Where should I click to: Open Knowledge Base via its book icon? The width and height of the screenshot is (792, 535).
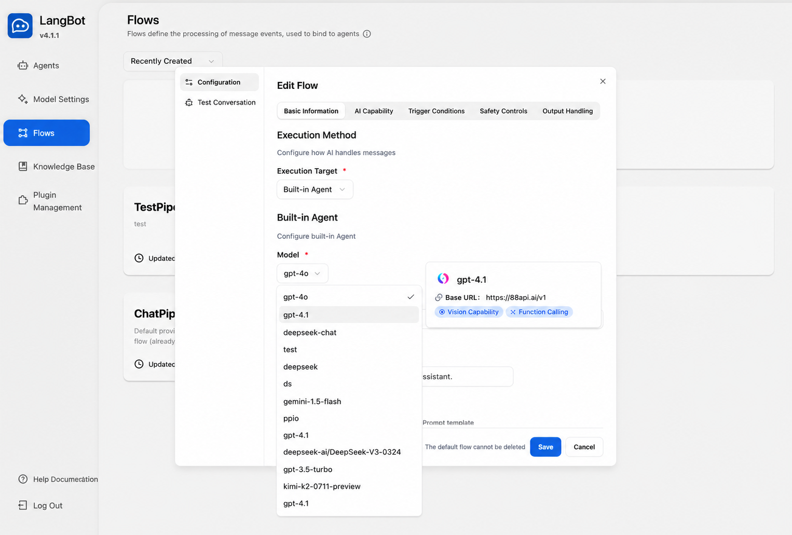click(x=23, y=166)
